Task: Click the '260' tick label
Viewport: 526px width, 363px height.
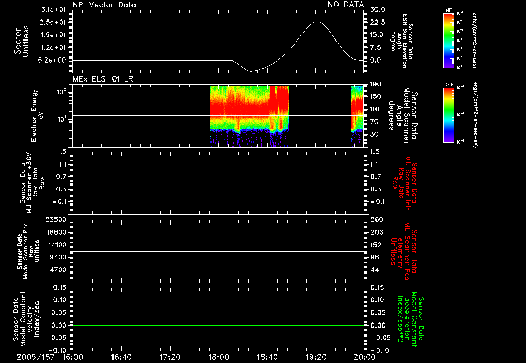Action: 377,220
